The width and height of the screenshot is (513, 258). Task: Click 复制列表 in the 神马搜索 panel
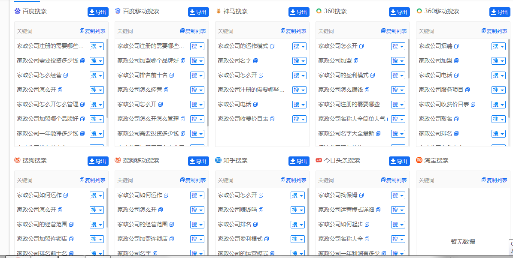(x=294, y=31)
